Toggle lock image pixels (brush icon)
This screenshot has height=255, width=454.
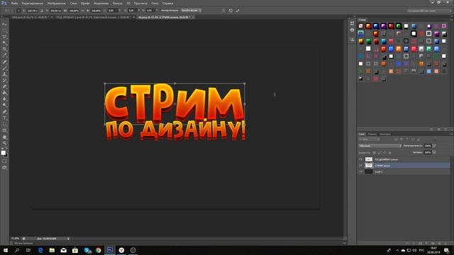pos(380,152)
